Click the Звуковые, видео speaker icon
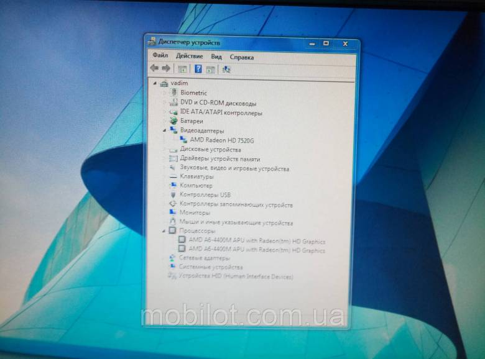 pyautogui.click(x=173, y=168)
